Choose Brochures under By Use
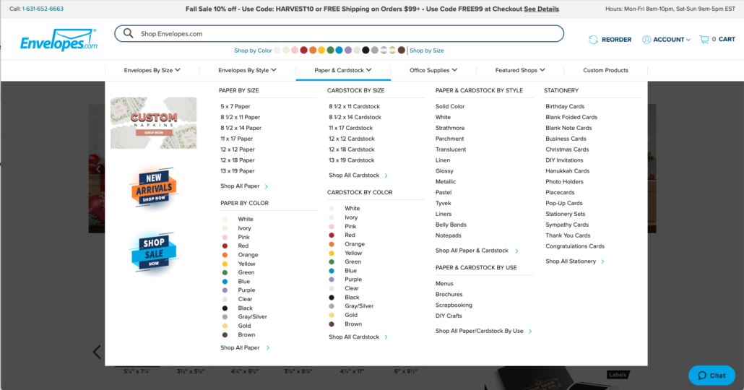Viewport: 744px width, 390px height. pyautogui.click(x=449, y=294)
